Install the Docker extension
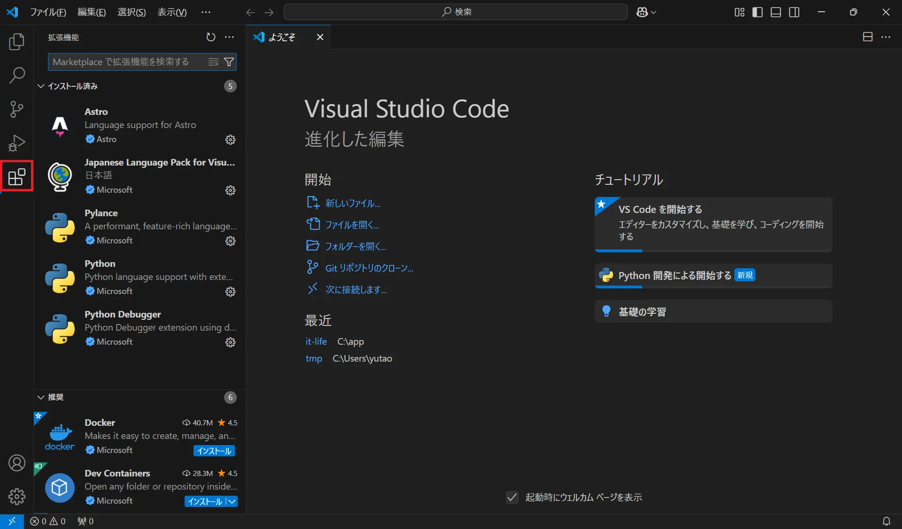This screenshot has width=902, height=529. click(214, 451)
